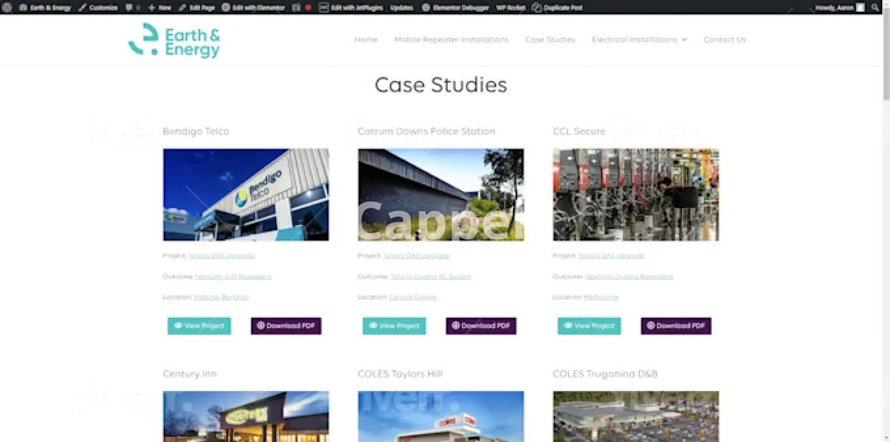This screenshot has width=890, height=442.
Task: Click View Project for Carrum Downs Police Station
Action: pyautogui.click(x=394, y=326)
